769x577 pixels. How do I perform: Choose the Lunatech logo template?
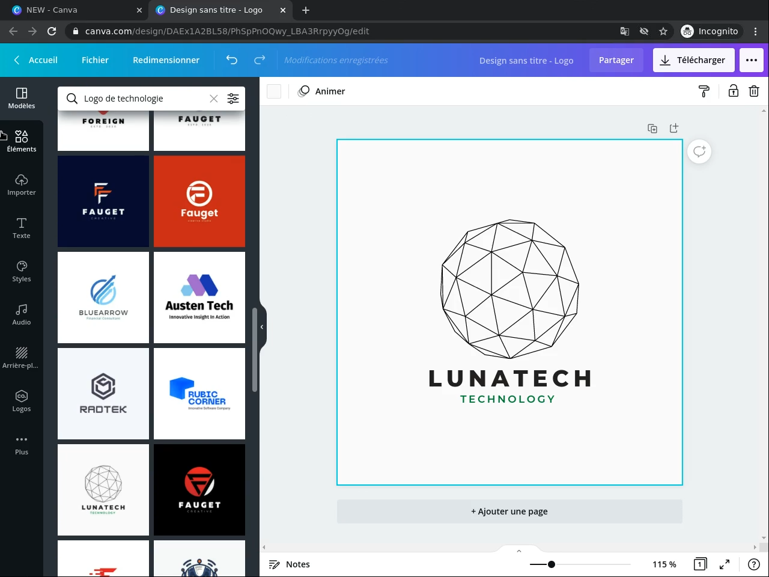(103, 490)
